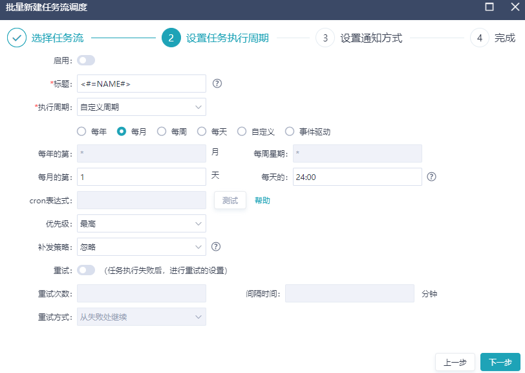
Task: Select the 每天 radio button
Action: tap(202, 130)
